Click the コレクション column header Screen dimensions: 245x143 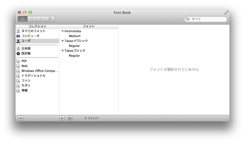[x=37, y=26]
